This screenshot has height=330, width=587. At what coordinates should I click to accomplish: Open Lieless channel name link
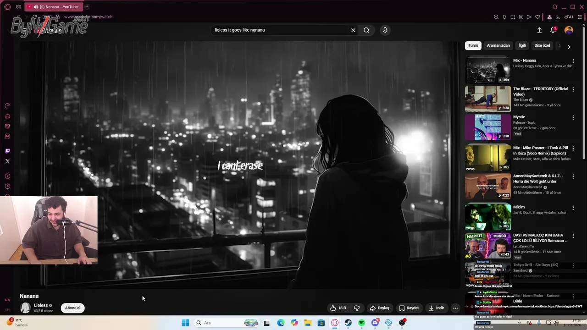coord(41,305)
